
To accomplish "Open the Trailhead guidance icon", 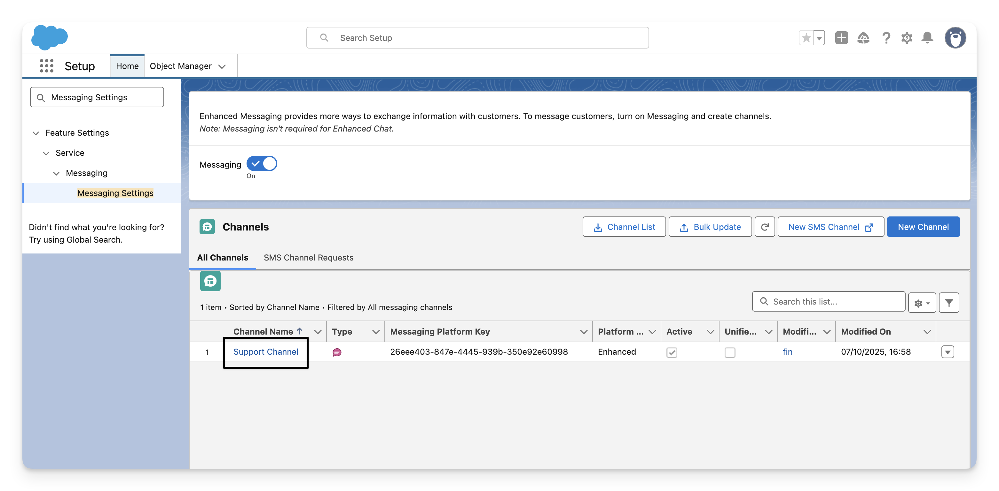I will pos(863,38).
